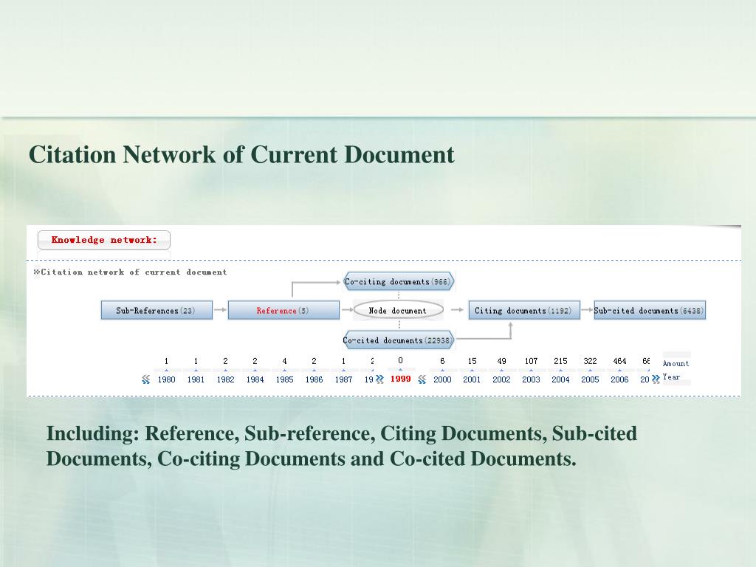Select year 1980 on the timeline
756x567 pixels.
coord(167,379)
